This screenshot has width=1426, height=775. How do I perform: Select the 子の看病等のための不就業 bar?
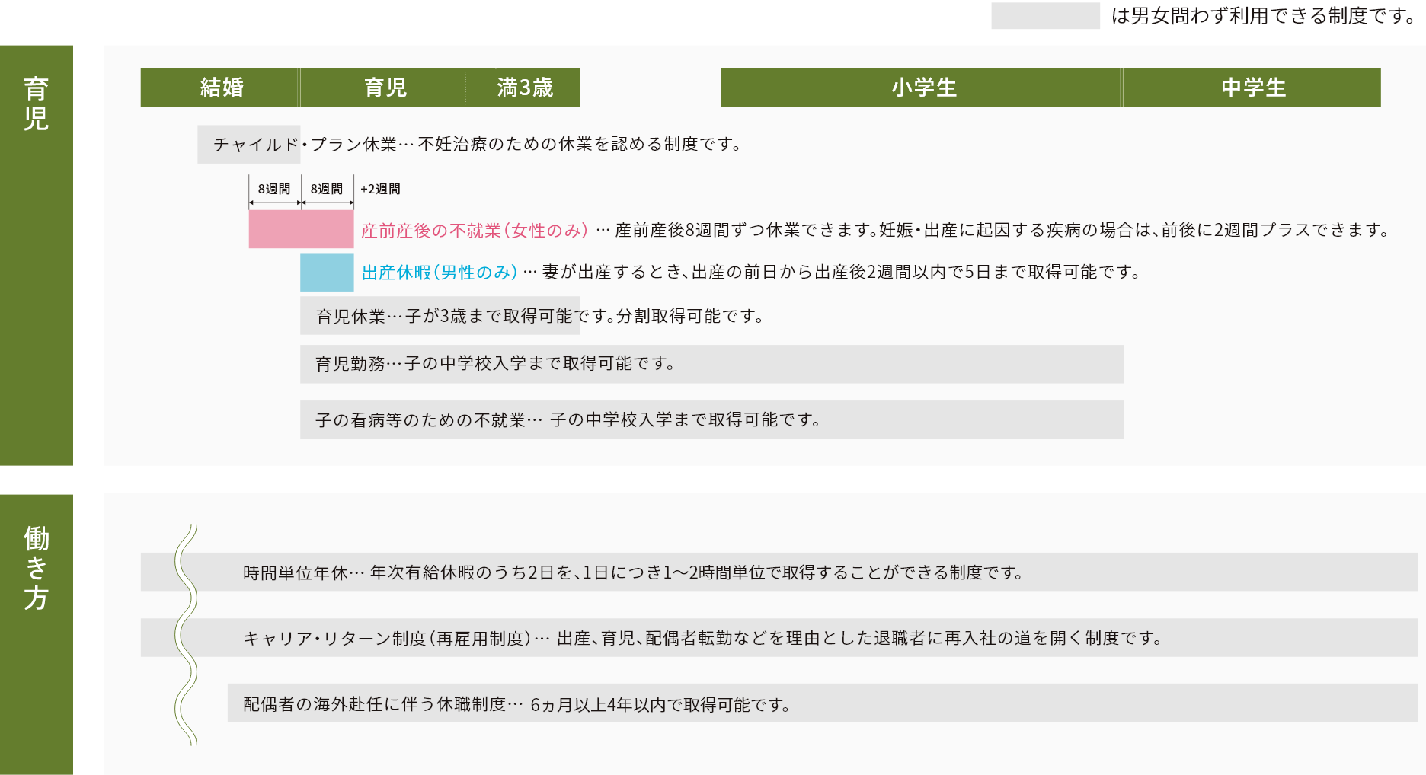pos(708,419)
